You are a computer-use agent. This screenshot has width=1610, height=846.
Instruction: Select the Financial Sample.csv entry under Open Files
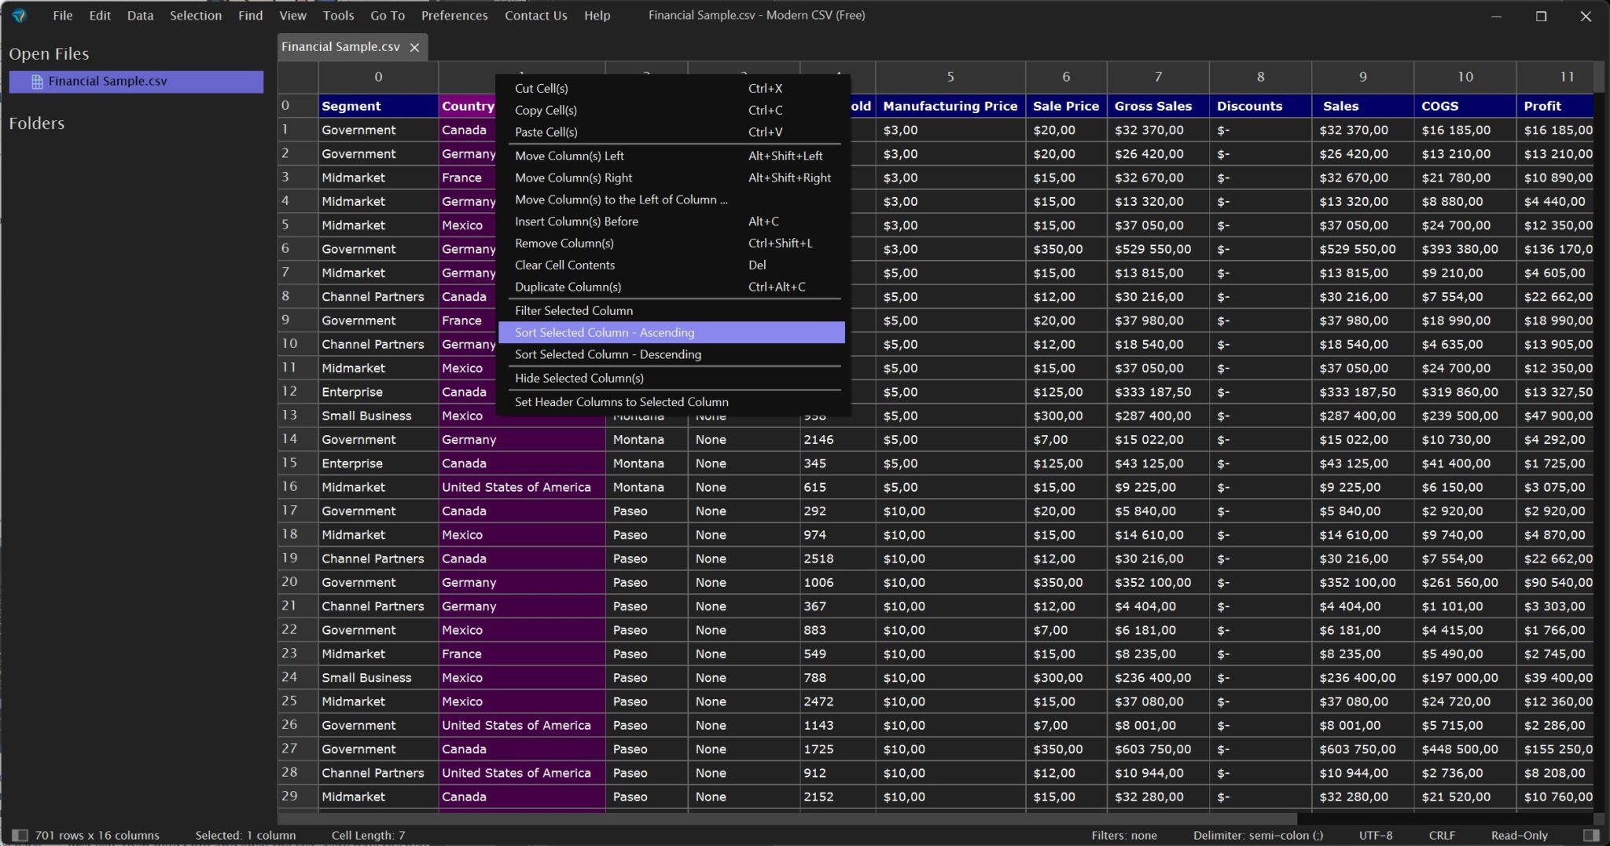(x=136, y=82)
